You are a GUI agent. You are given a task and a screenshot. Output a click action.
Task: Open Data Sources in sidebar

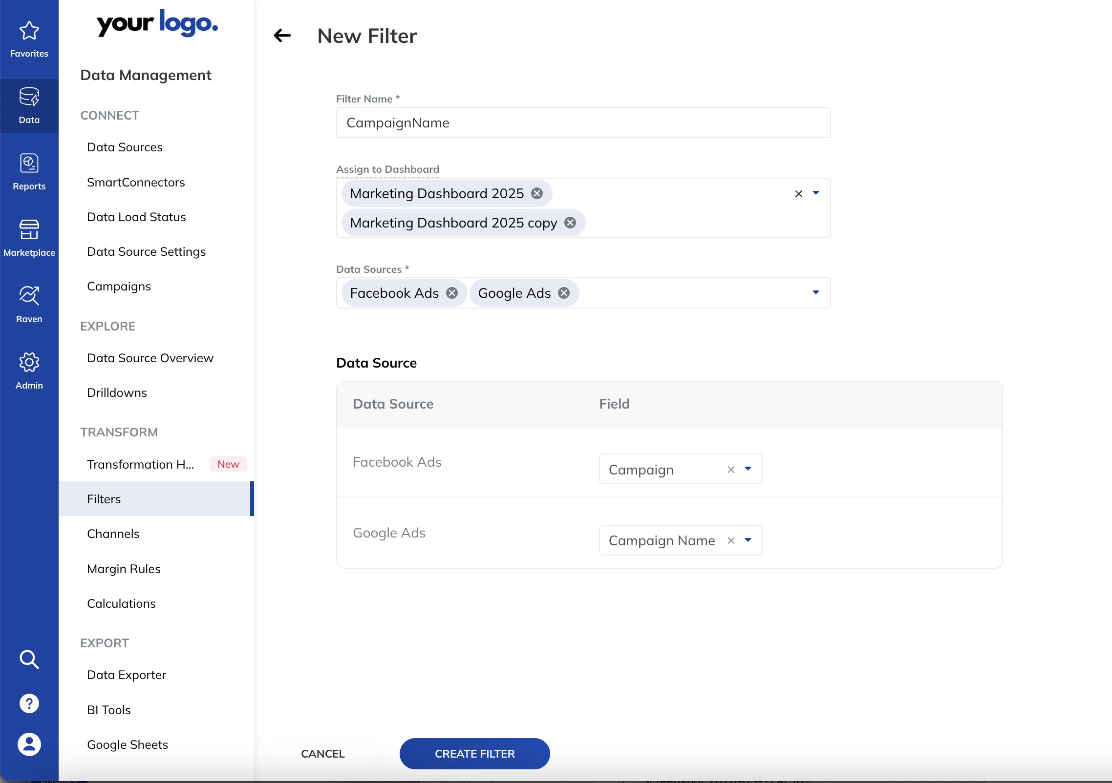tap(125, 147)
